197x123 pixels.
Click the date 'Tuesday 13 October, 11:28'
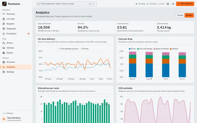pyautogui.click(x=151, y=4)
